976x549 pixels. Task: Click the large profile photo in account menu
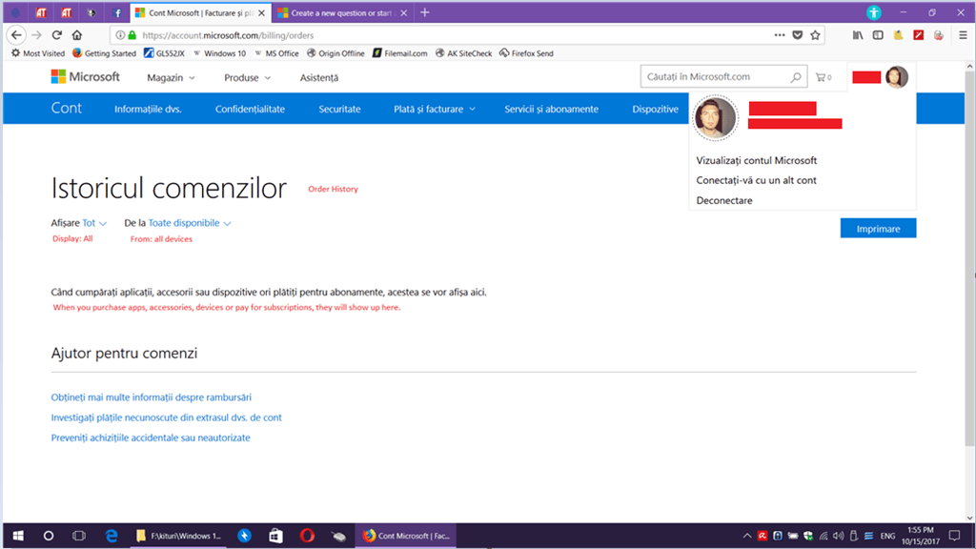pos(715,117)
